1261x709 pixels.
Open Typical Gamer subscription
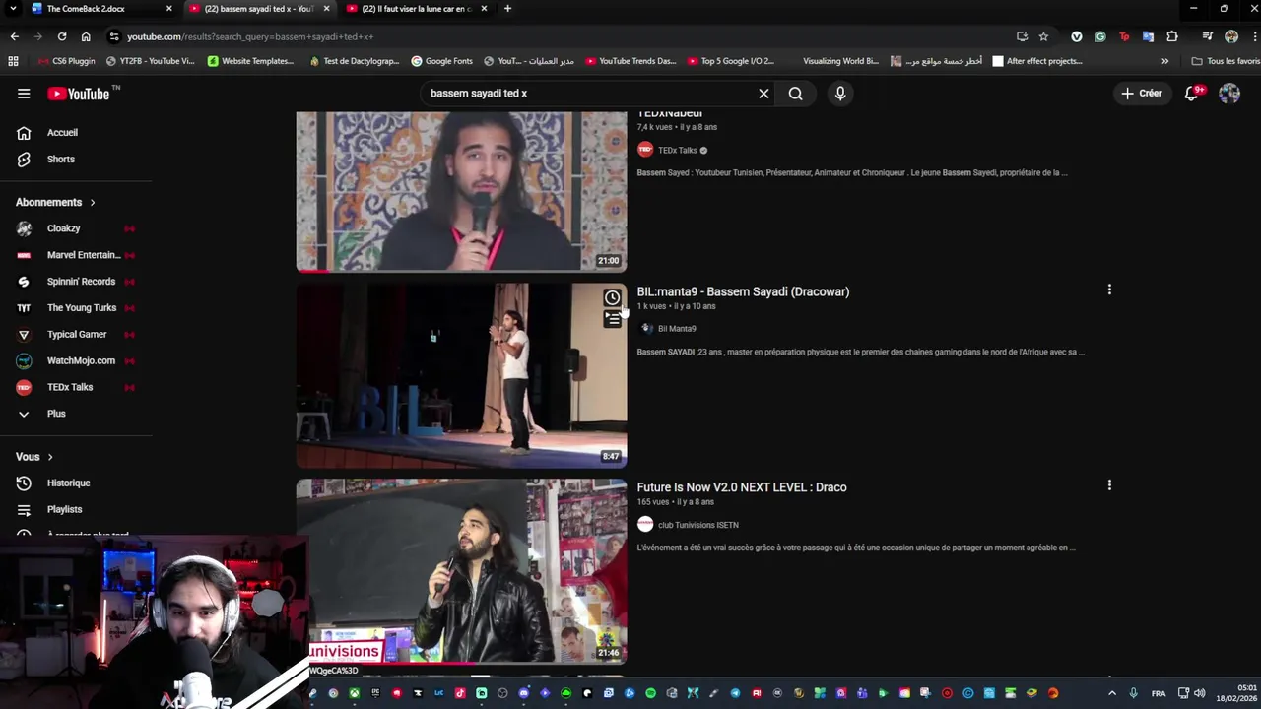(x=76, y=335)
